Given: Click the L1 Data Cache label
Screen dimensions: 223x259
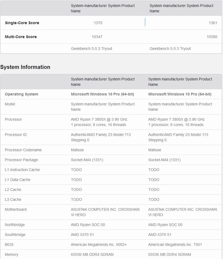Looking at the screenshot, I should tap(17, 180).
